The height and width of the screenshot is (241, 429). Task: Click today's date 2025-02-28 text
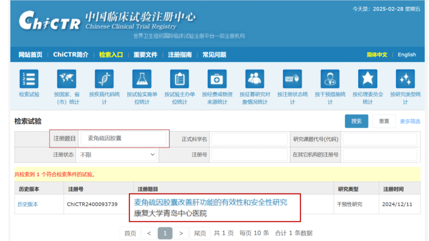pos(388,9)
